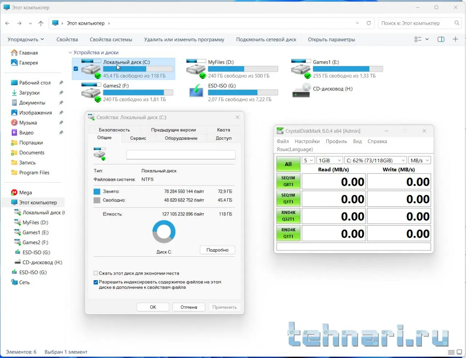Switch to the Доступ tab

click(224, 138)
